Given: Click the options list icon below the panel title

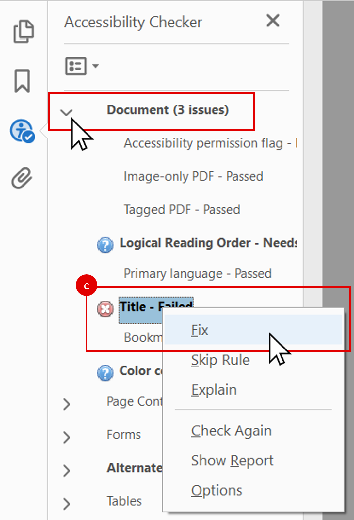Looking at the screenshot, I should [x=76, y=66].
